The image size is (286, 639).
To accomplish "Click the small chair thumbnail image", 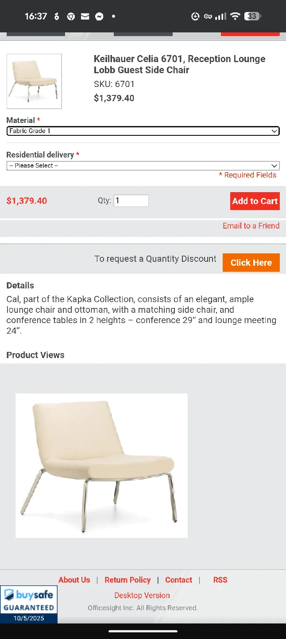I will pyautogui.click(x=34, y=81).
